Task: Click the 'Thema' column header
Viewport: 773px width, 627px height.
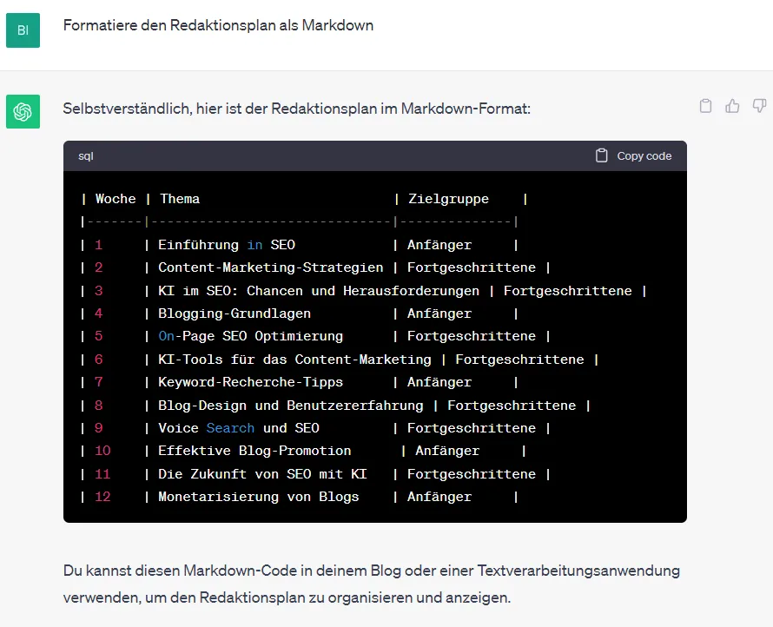Action: pos(180,199)
